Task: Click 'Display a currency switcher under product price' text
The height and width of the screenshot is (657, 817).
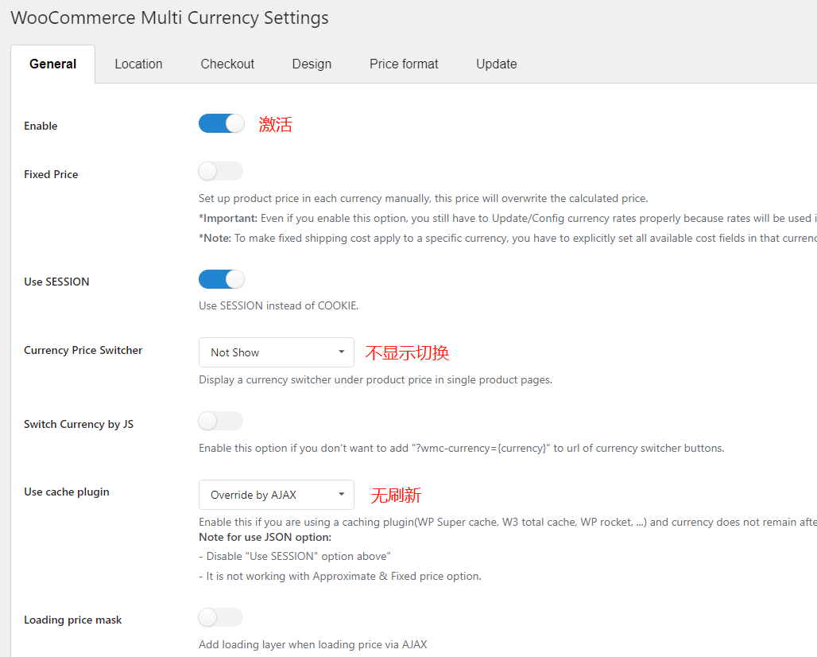Action: (x=376, y=379)
